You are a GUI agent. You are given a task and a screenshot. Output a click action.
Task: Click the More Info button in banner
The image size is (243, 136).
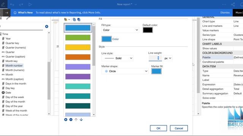click(x=238, y=12)
